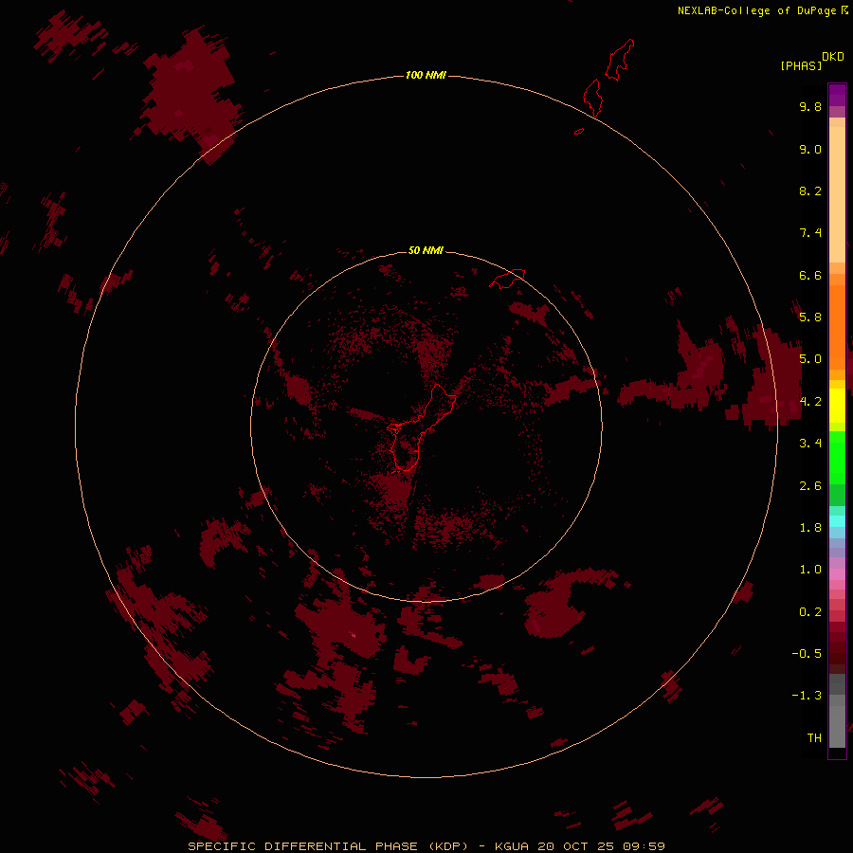Click the -1.3 scale value
The height and width of the screenshot is (853, 853).
click(807, 696)
